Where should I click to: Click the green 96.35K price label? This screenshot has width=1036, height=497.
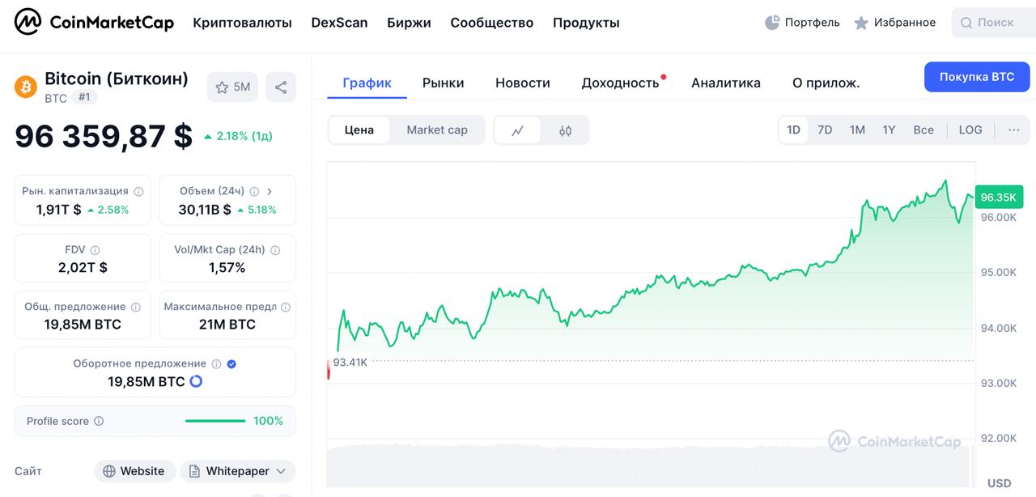pyautogui.click(x=1000, y=197)
